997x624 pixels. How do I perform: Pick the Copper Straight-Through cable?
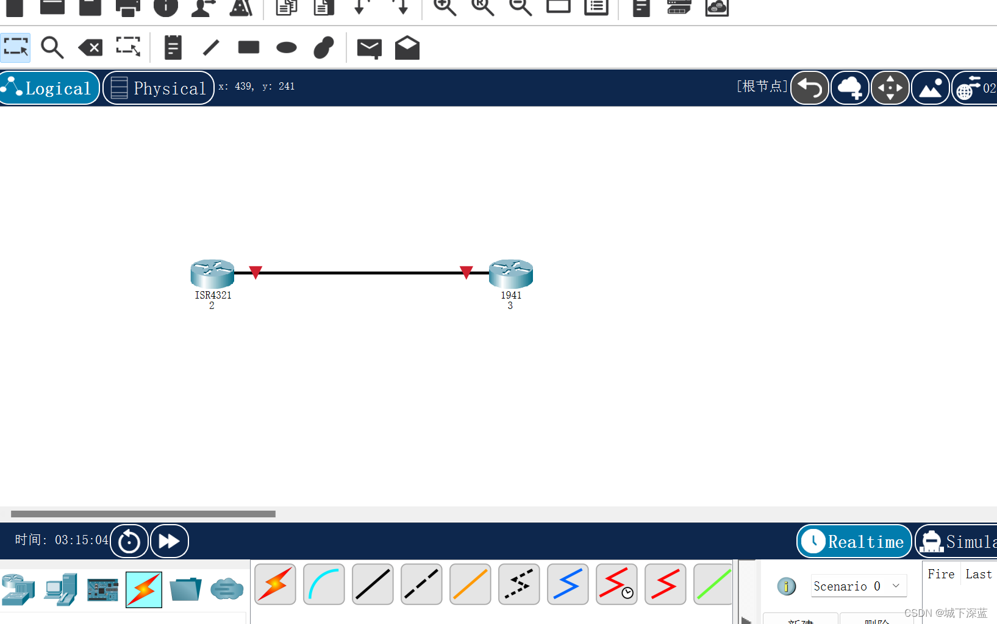click(373, 584)
